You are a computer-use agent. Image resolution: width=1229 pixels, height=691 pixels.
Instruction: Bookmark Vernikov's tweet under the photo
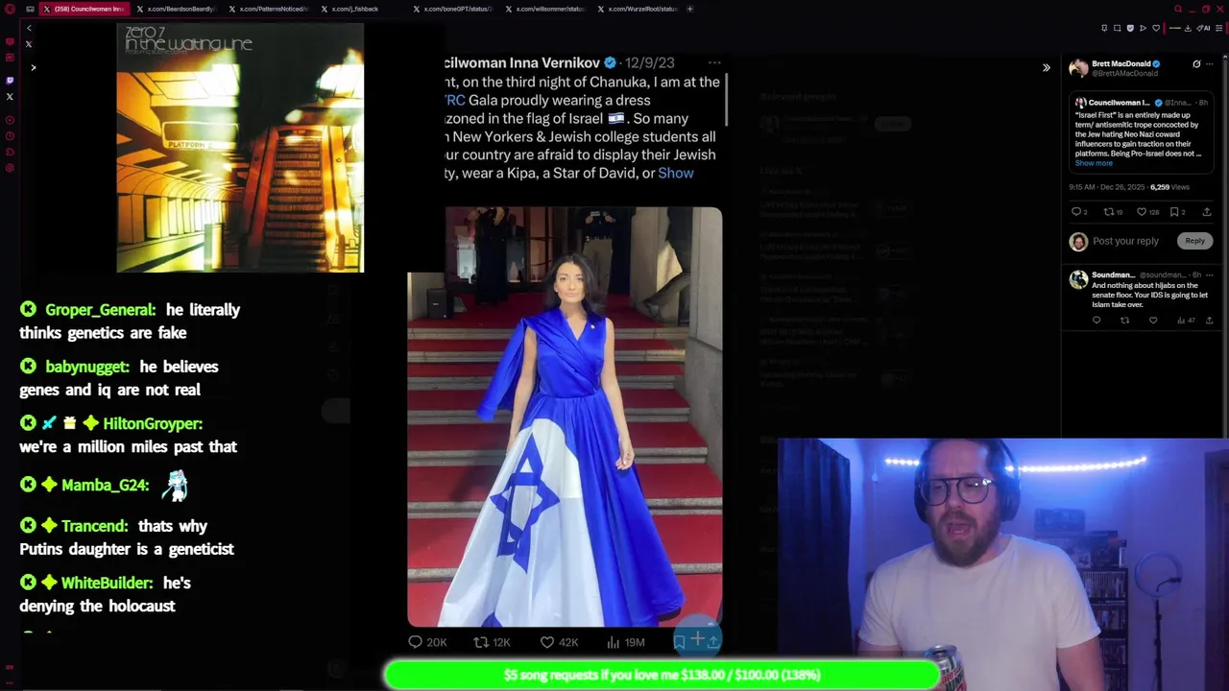click(x=679, y=641)
